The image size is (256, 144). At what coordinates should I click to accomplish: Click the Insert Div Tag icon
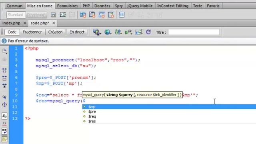coord(53,15)
